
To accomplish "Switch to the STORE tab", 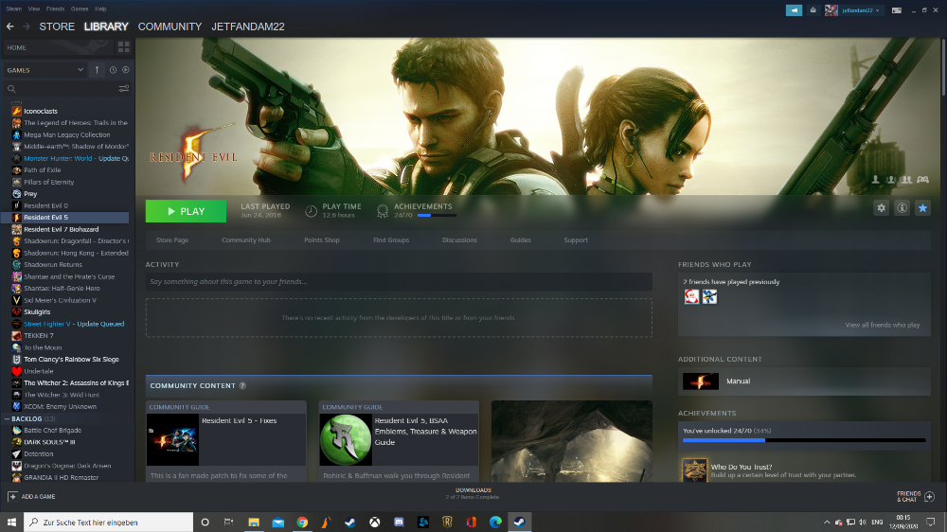I will click(57, 27).
